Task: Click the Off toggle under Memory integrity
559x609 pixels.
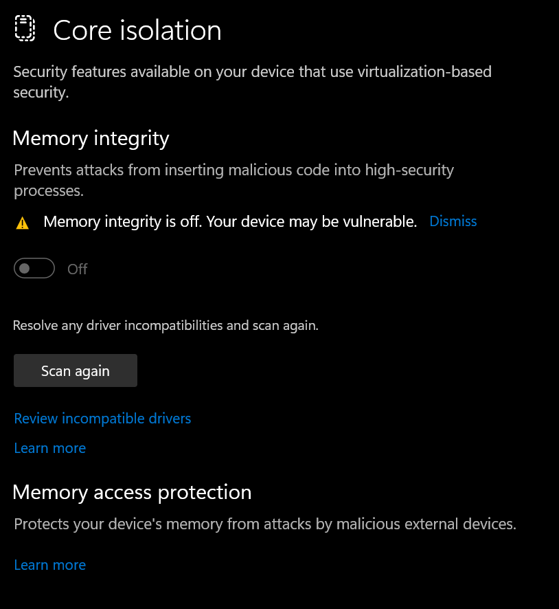Action: (34, 268)
